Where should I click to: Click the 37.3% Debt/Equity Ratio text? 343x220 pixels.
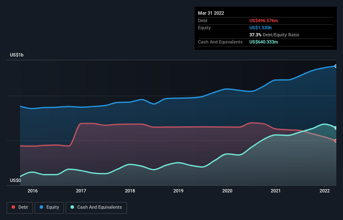tap(274, 35)
